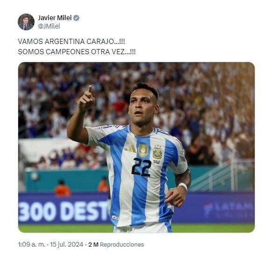Click the LATAM Airlines logo on billboard
The width and height of the screenshot is (279, 270).
(x=229, y=209)
